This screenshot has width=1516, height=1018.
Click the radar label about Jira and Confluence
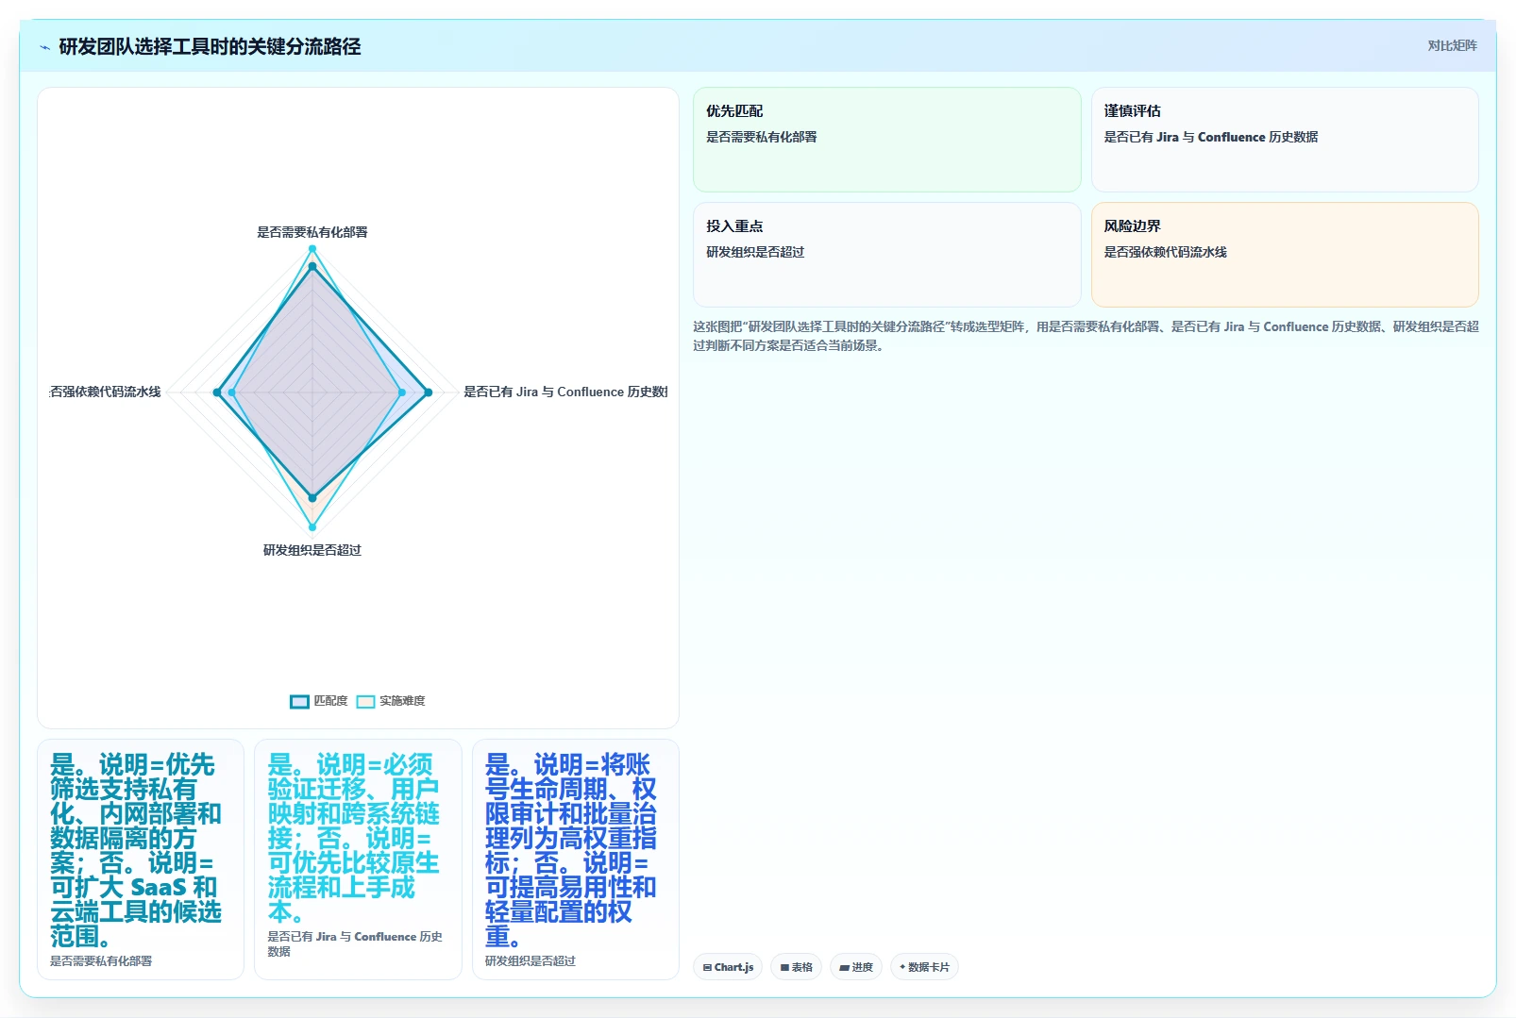click(565, 392)
